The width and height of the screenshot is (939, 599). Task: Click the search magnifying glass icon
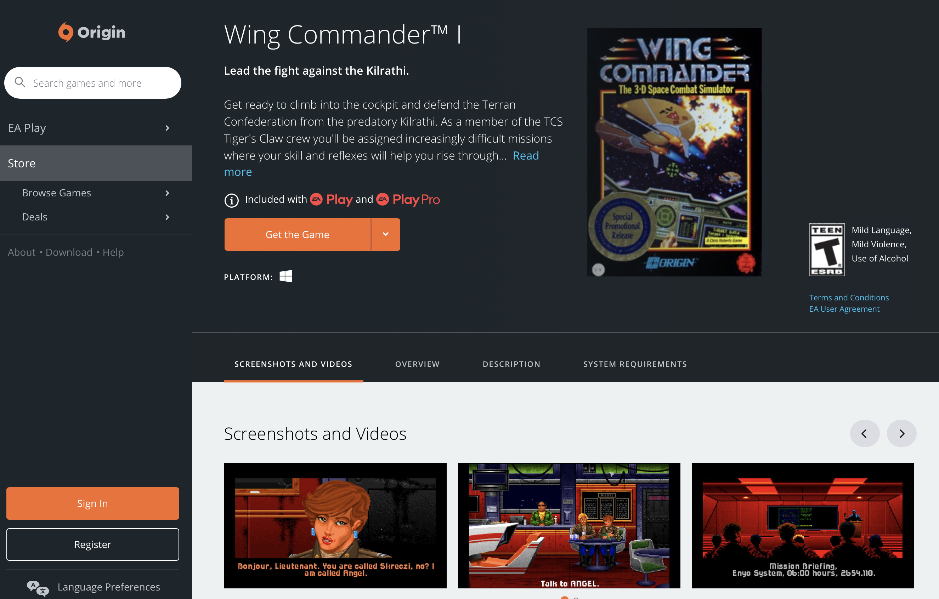click(20, 82)
